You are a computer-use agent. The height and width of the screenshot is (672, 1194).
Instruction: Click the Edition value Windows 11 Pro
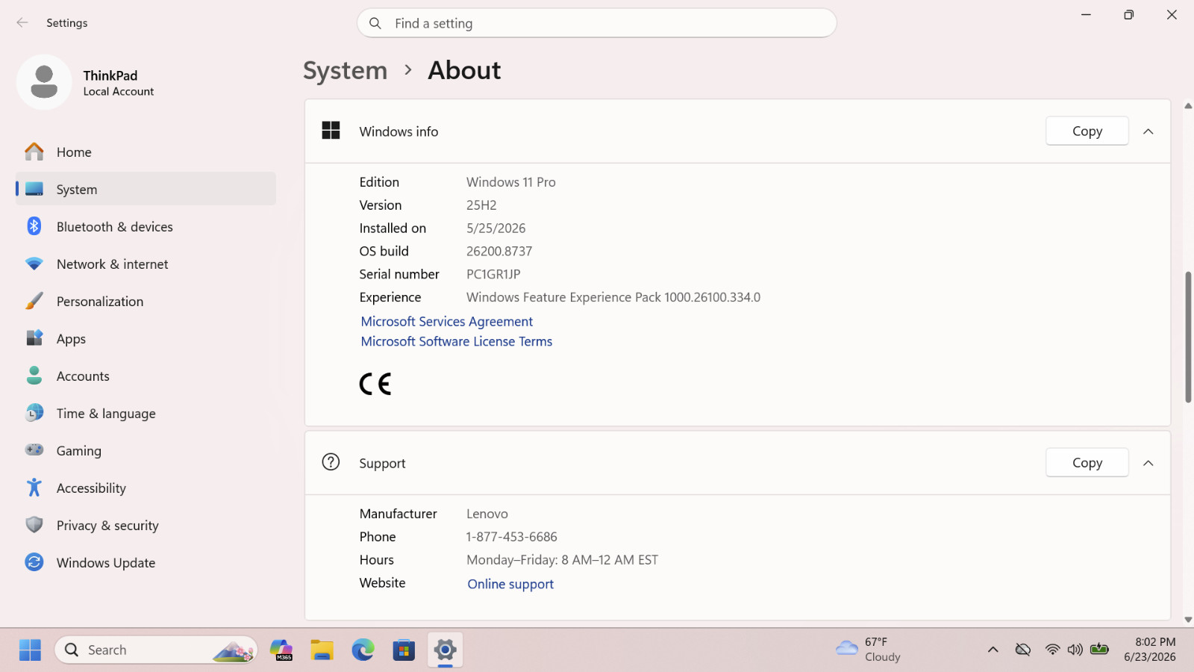tap(511, 182)
